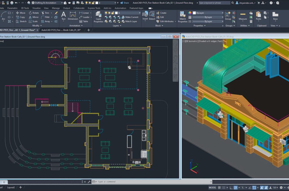Open Layer Properties manager
The image size is (289, 191).
pos(98,17)
